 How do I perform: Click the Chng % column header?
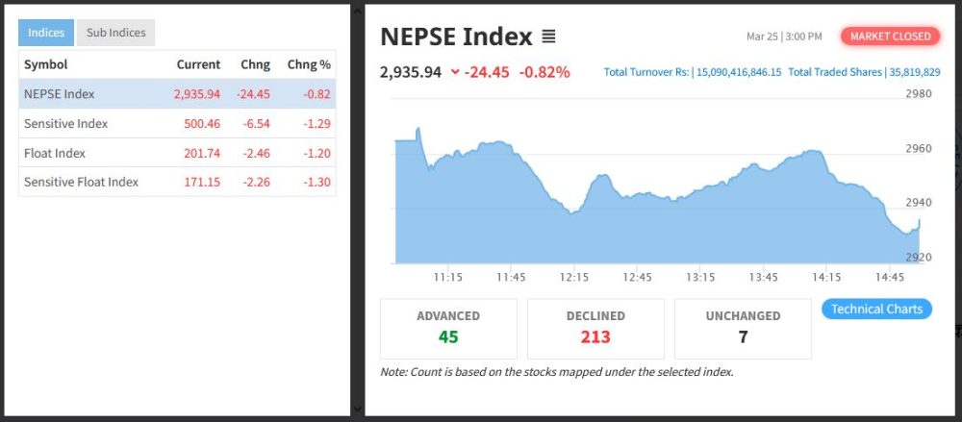click(x=309, y=64)
